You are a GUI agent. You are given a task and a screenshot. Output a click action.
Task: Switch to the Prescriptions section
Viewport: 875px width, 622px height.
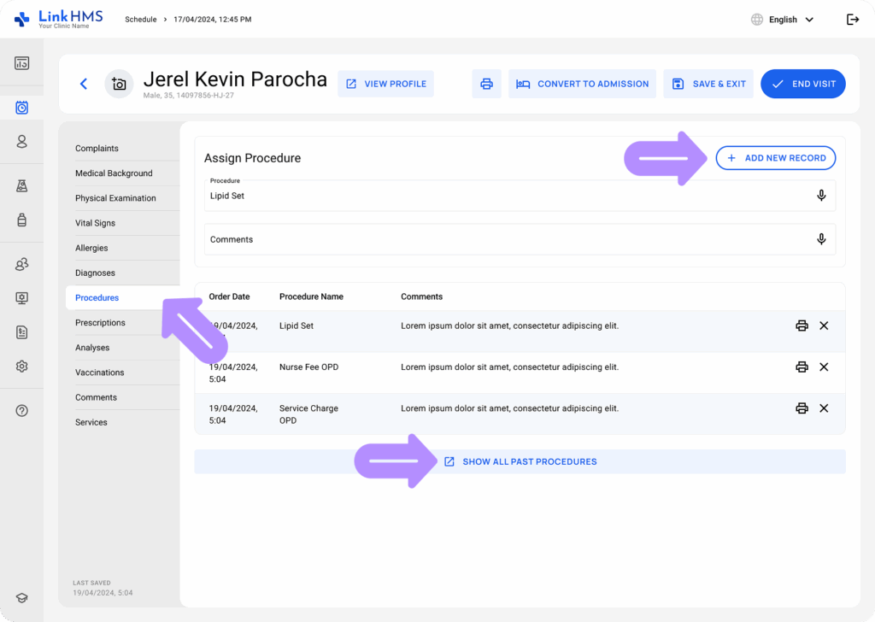pyautogui.click(x=100, y=323)
